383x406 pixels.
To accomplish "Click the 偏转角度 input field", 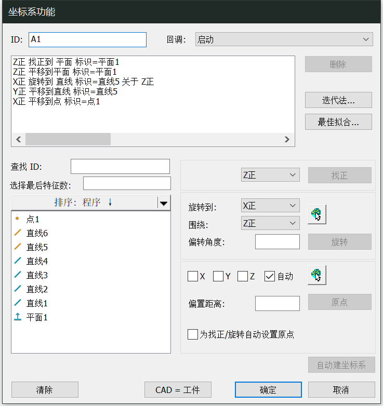I will click(277, 242).
